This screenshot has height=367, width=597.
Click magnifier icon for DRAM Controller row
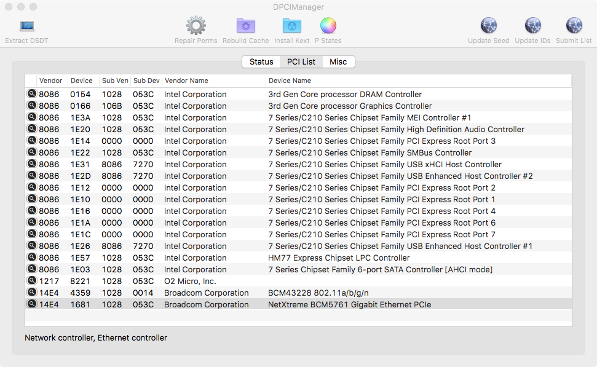(x=32, y=93)
